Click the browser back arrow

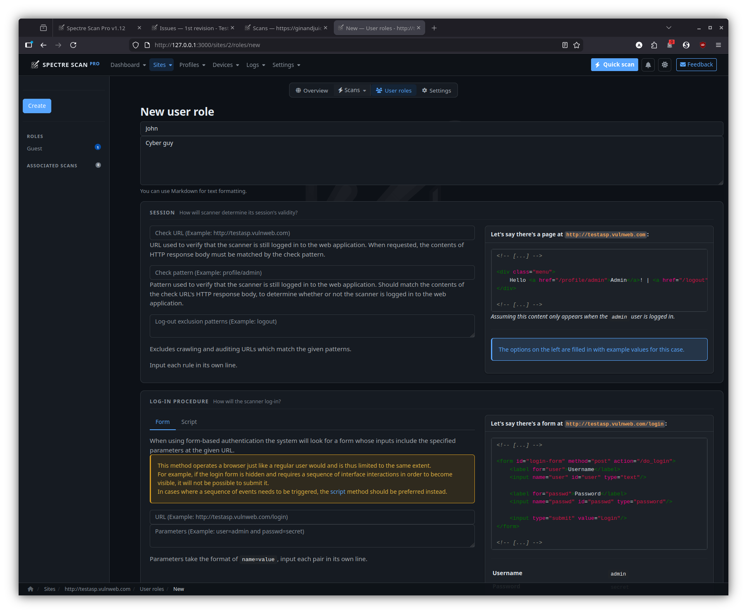tap(43, 45)
